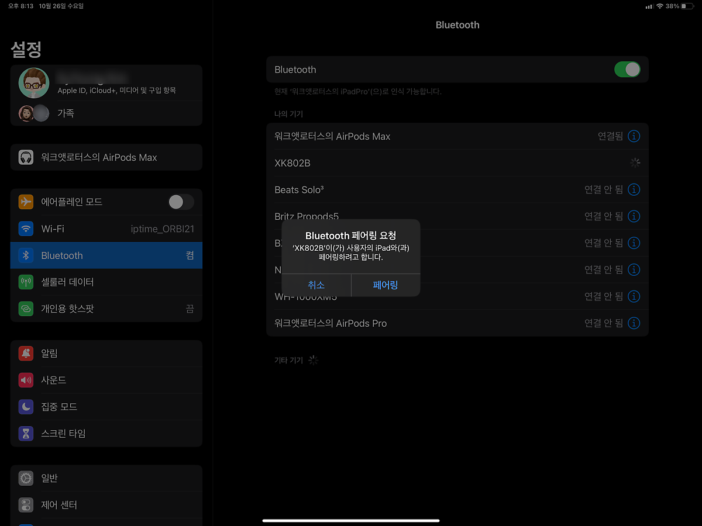Select 워크앳로터스의 AirPods Pro device name
The image size is (702, 526).
point(331,323)
